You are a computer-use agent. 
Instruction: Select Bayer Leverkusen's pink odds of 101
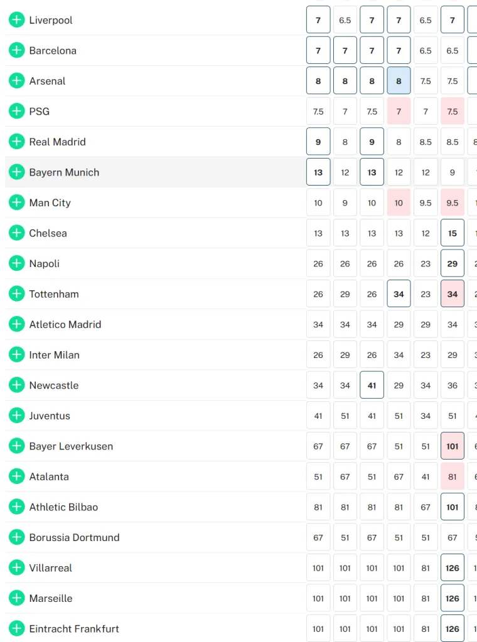[x=453, y=446]
